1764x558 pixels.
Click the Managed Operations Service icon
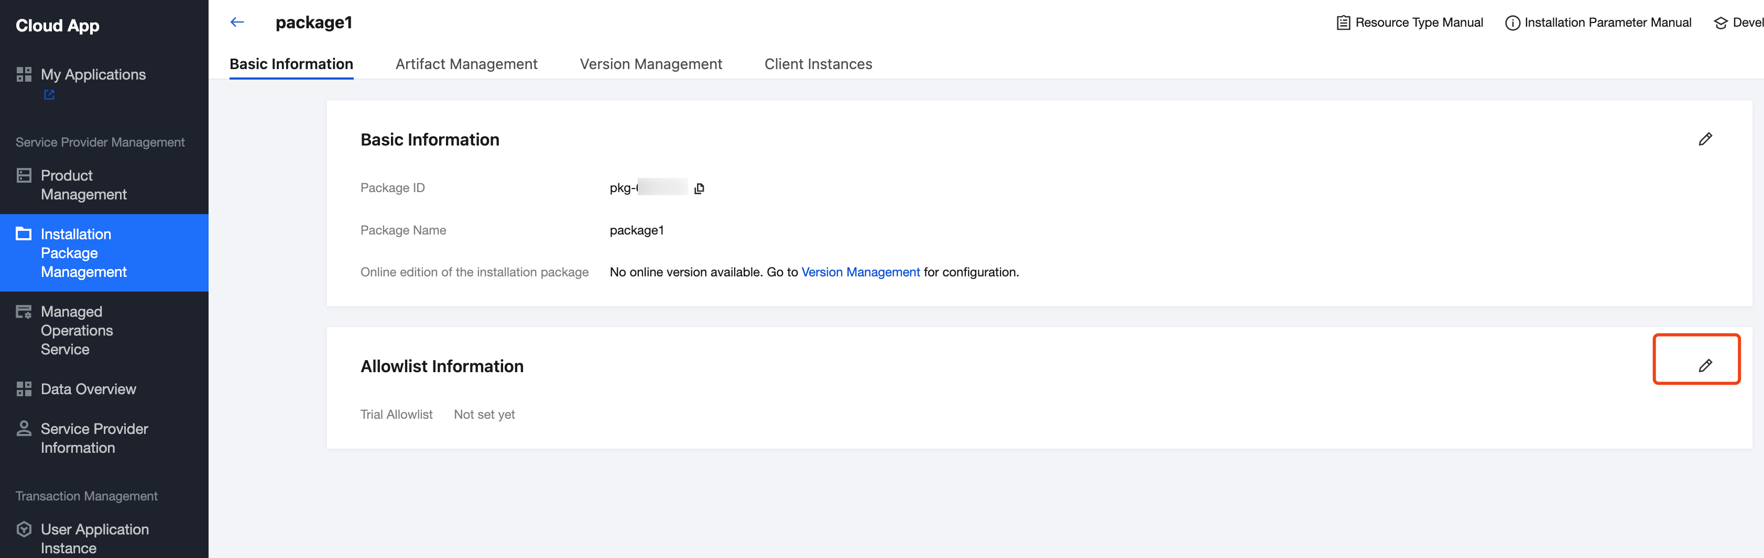24,312
